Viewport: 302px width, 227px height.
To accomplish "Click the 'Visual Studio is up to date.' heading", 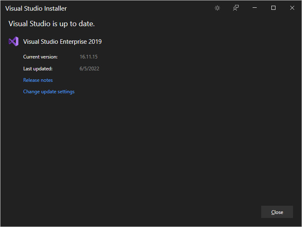I will point(51,24).
